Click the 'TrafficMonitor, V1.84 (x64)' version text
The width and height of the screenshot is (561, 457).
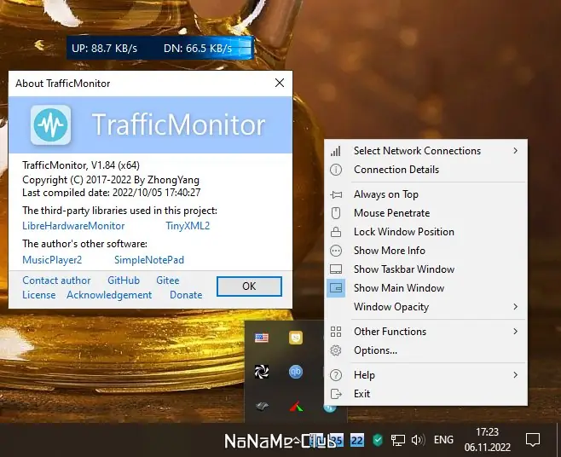point(81,165)
